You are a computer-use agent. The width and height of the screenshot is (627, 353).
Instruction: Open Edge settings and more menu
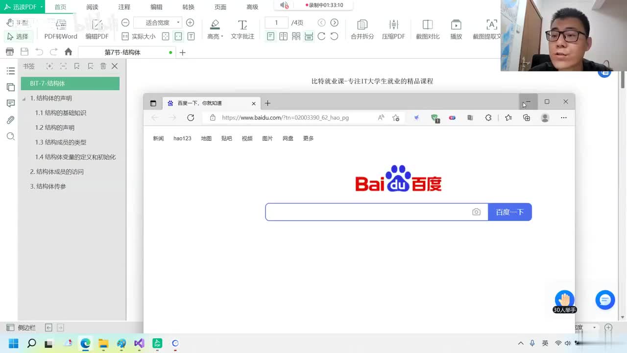(564, 118)
